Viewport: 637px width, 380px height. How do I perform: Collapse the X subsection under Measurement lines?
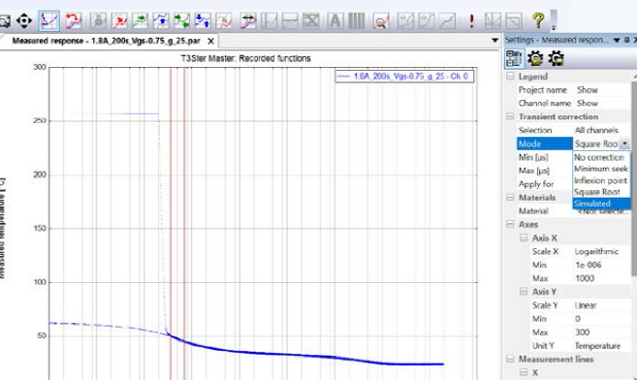coord(524,372)
